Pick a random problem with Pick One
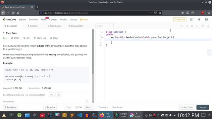The image size is (212, 119). pyautogui.click(x=50, y=107)
